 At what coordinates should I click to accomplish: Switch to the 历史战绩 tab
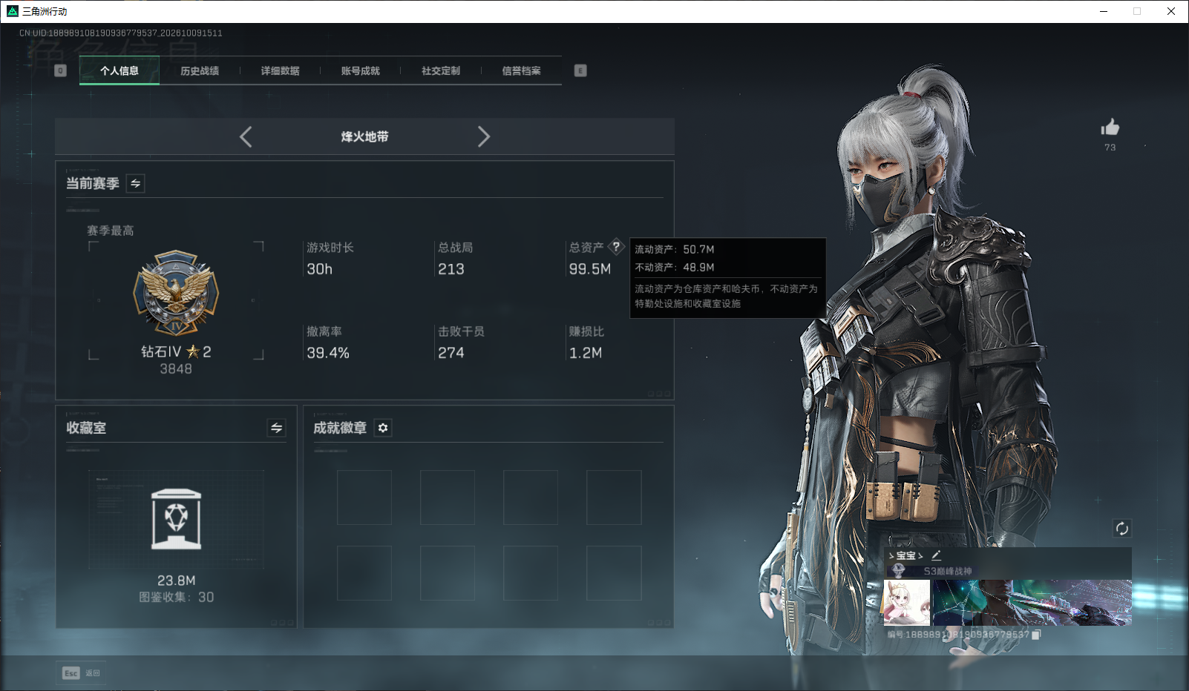(x=200, y=71)
